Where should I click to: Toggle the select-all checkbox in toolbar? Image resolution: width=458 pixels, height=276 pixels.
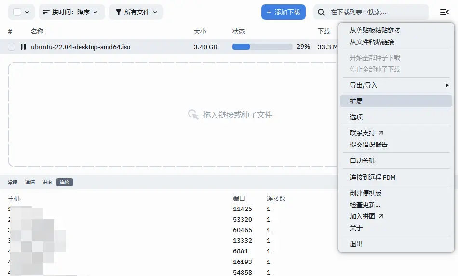pos(17,12)
